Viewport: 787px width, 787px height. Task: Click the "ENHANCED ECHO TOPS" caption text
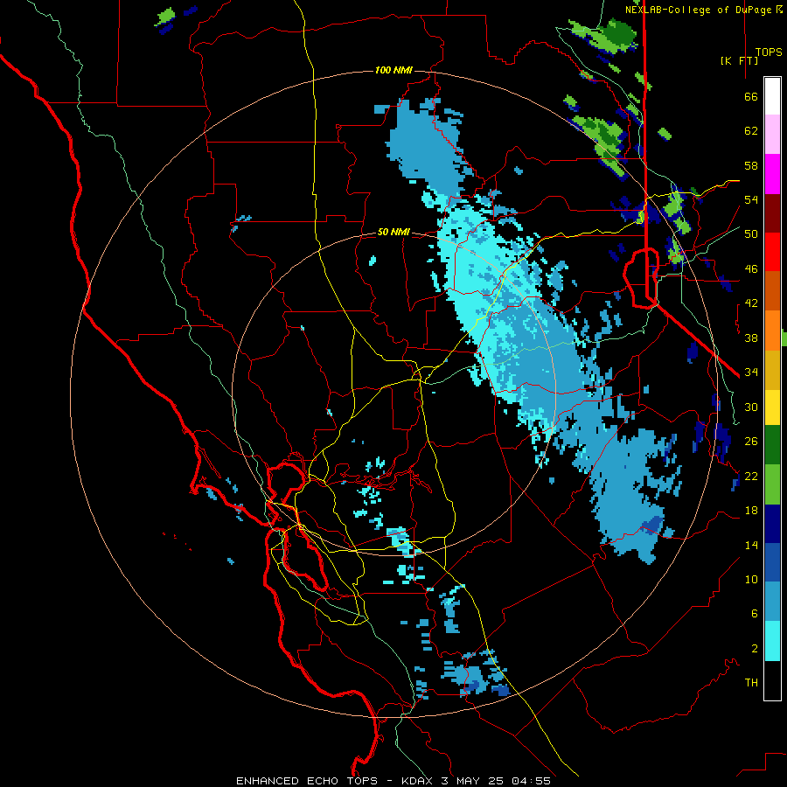pos(307,781)
